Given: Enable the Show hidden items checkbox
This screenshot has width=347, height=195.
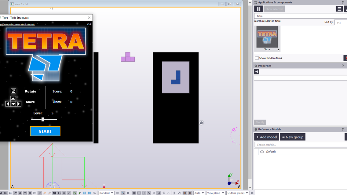Looking at the screenshot, I should (257, 58).
